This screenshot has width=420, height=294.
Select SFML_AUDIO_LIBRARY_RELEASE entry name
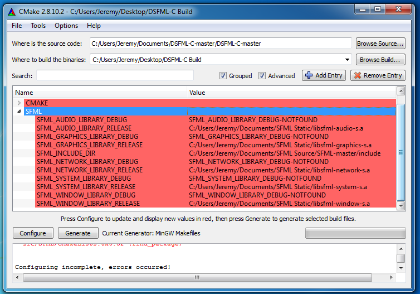click(x=84, y=128)
